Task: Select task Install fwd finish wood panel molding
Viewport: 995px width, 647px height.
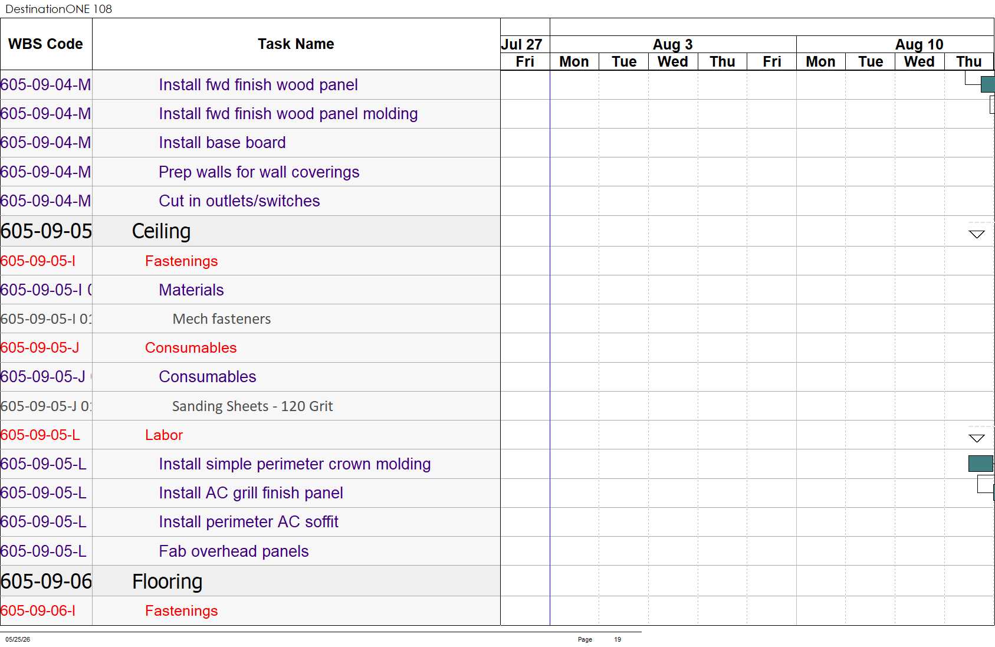Action: coord(288,114)
